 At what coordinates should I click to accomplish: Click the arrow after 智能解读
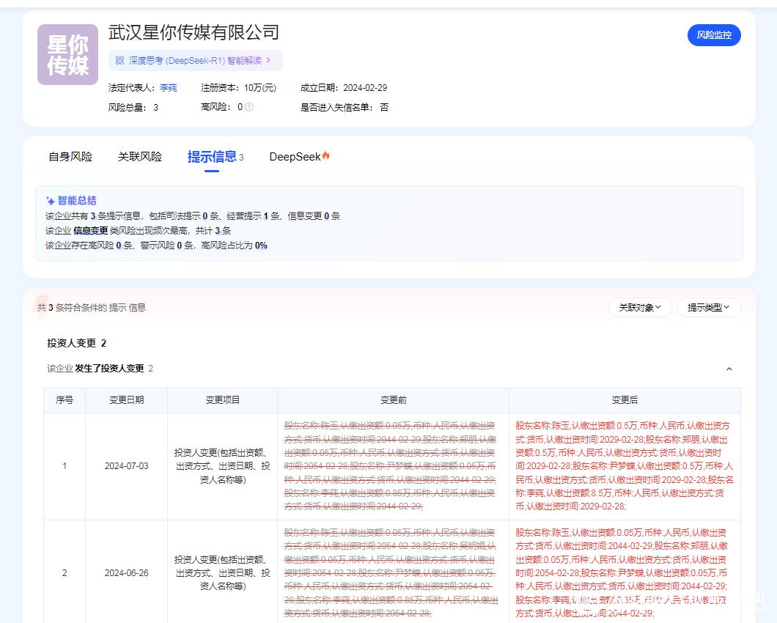pos(268,60)
